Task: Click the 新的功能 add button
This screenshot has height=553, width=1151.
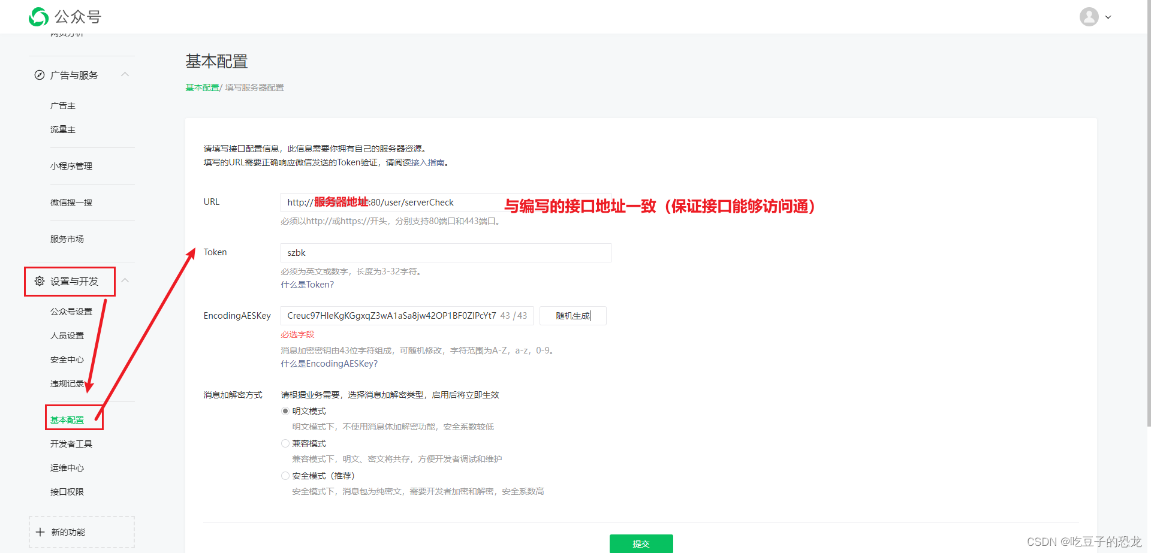Action: pos(82,532)
